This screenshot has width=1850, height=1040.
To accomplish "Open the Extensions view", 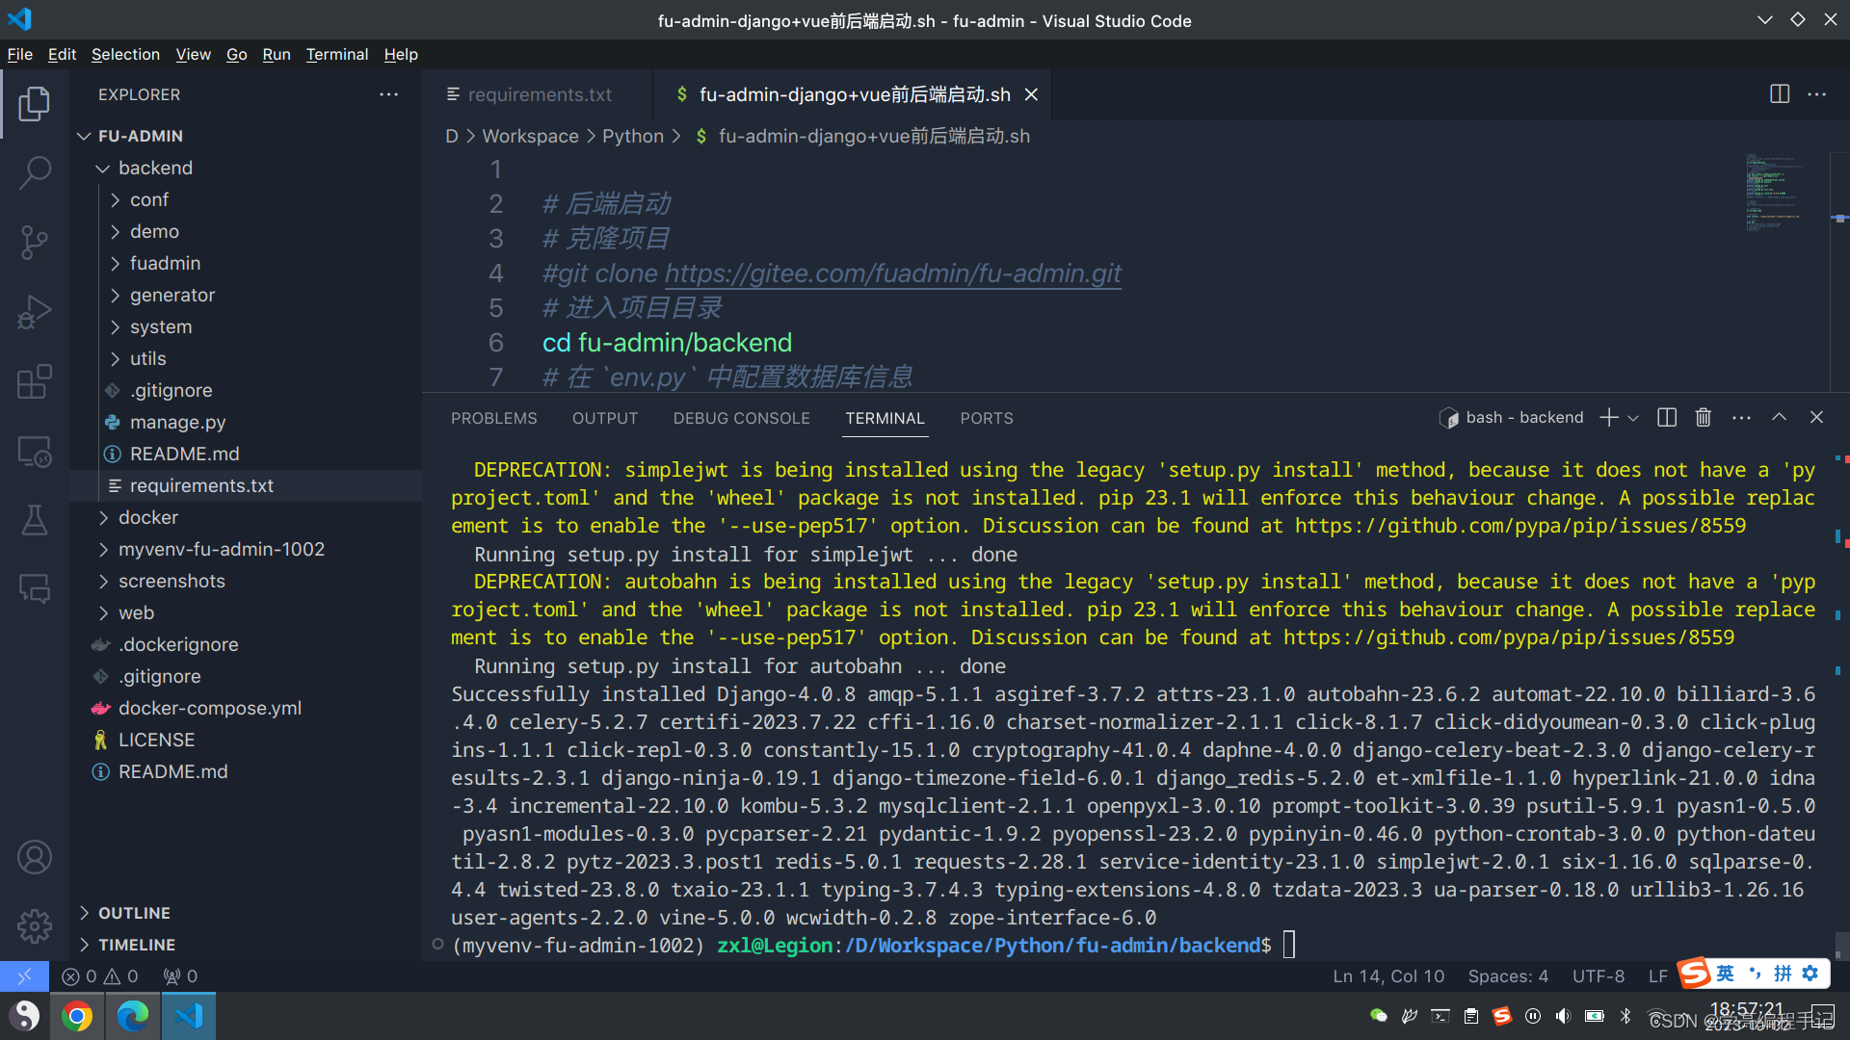I will [35, 381].
